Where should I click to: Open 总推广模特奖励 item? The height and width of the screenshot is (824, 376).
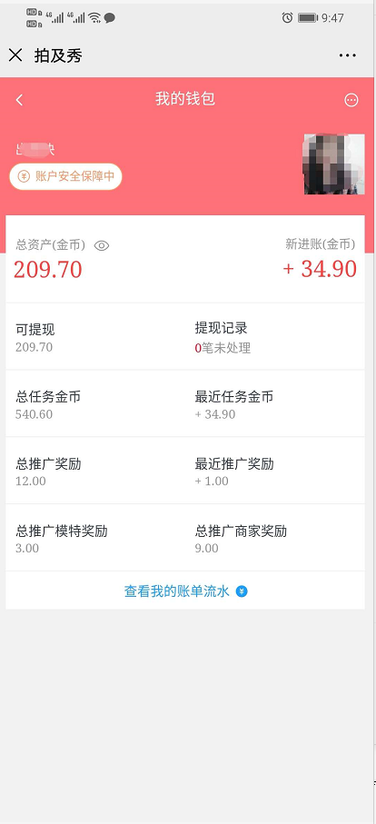click(95, 538)
